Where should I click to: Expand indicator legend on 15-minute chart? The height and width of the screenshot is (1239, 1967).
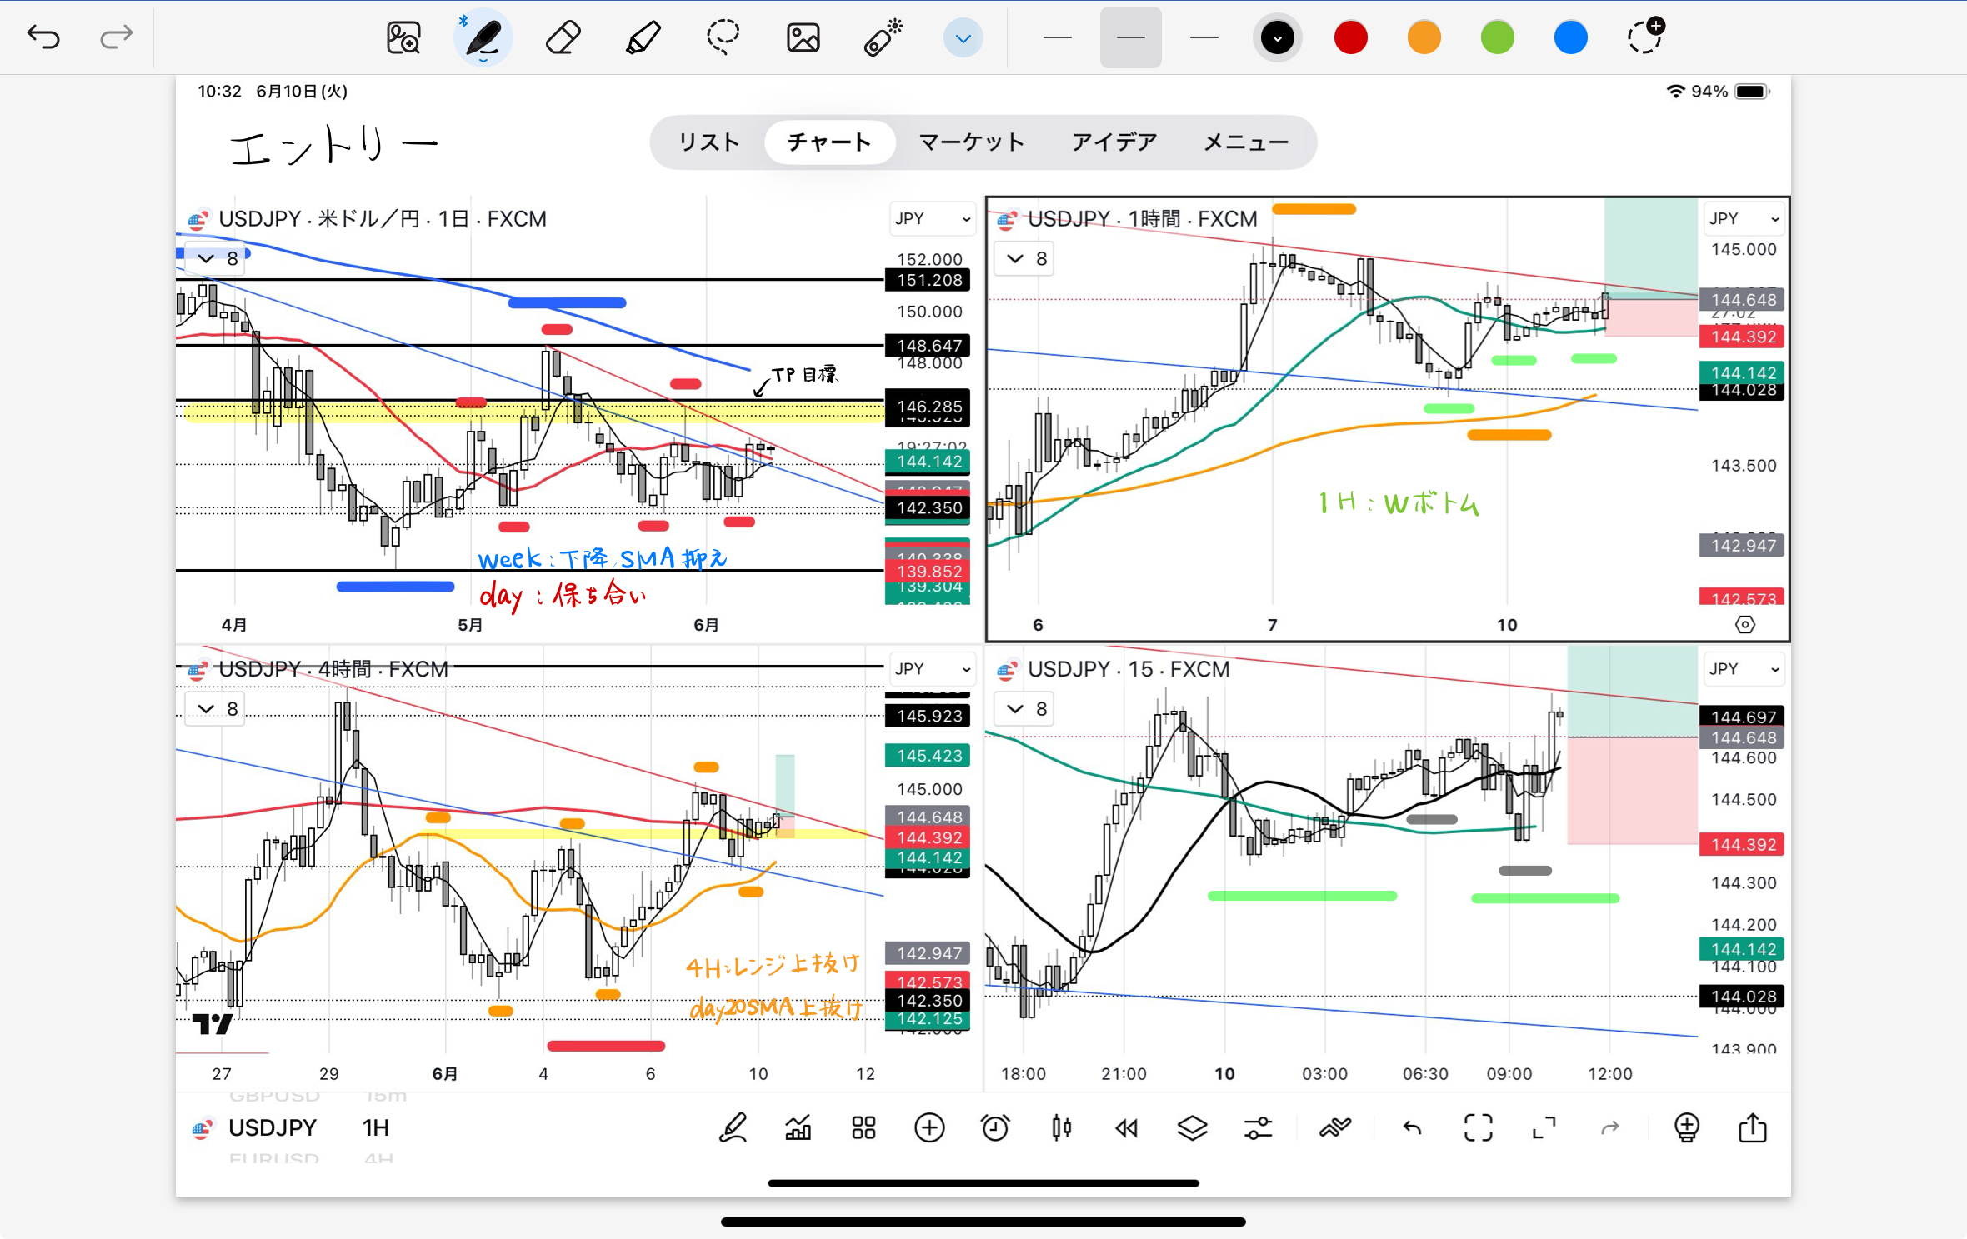(x=1025, y=708)
